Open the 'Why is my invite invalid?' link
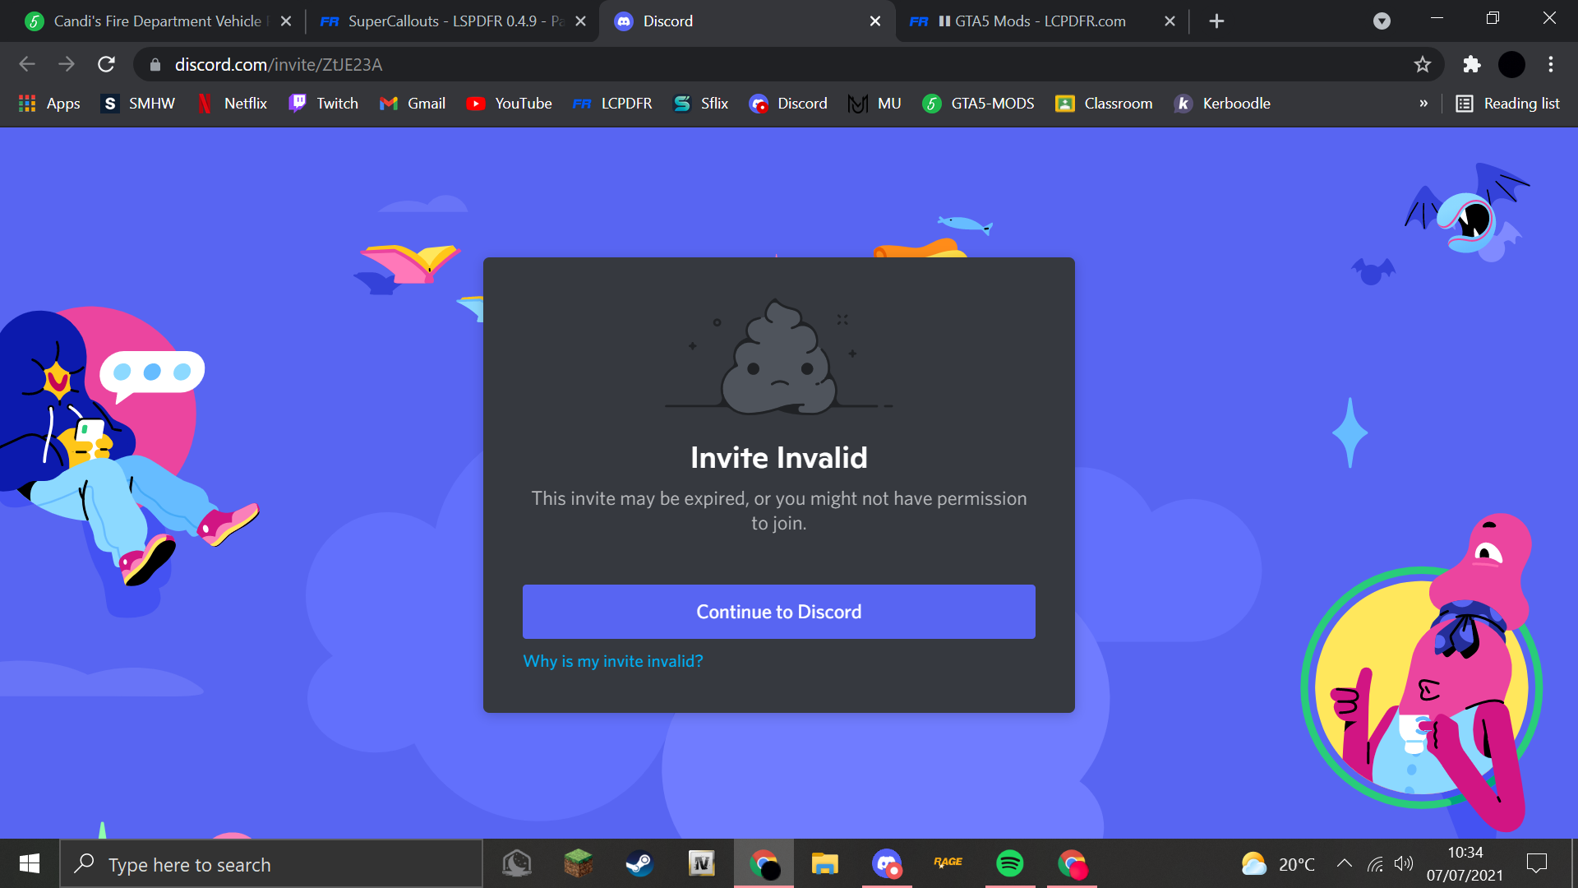The image size is (1578, 888). [x=613, y=661]
